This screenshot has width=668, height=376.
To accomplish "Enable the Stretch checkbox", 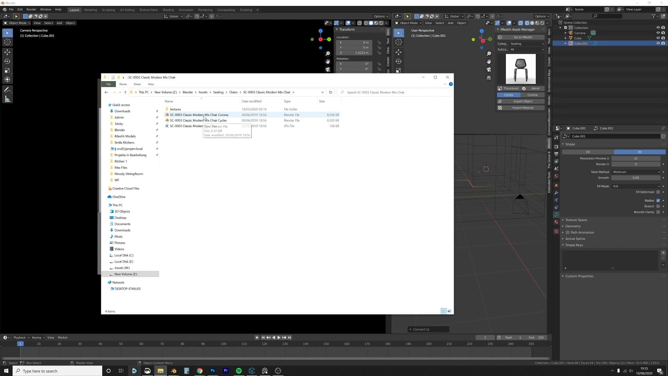I will click(x=658, y=206).
